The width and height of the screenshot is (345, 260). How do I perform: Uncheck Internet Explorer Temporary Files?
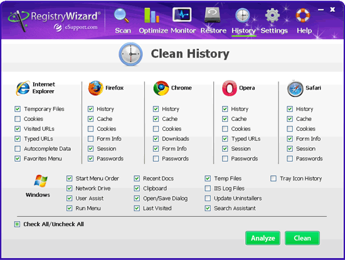click(x=18, y=109)
